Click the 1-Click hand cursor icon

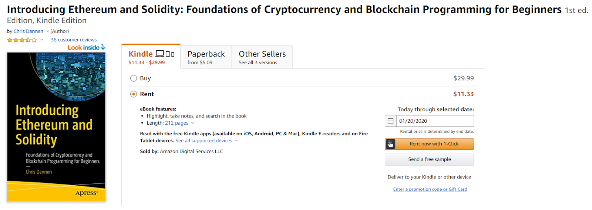(390, 144)
